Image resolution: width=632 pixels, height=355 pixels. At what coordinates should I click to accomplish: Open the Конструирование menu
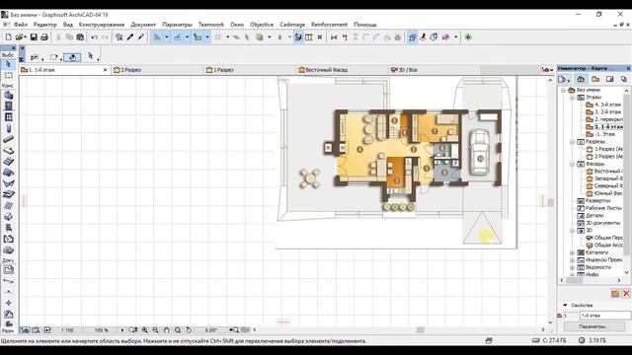[x=102, y=25]
